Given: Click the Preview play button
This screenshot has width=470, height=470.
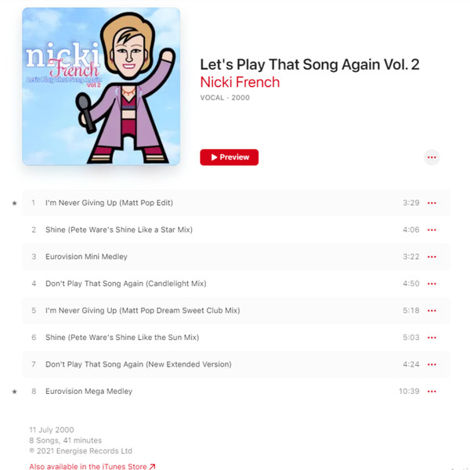Looking at the screenshot, I should point(229,157).
